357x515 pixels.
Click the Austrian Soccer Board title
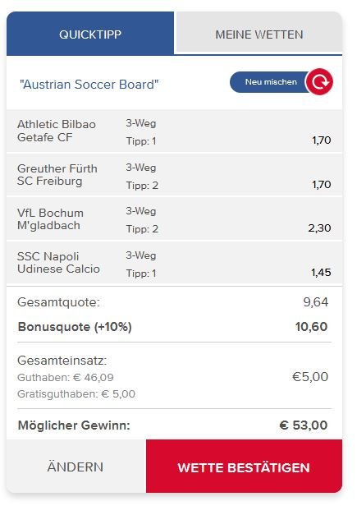click(x=89, y=85)
